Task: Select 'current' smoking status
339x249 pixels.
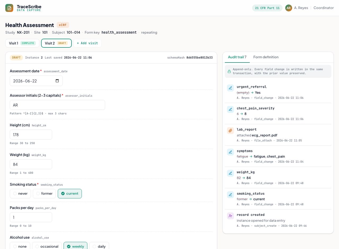Action: pos(70,194)
